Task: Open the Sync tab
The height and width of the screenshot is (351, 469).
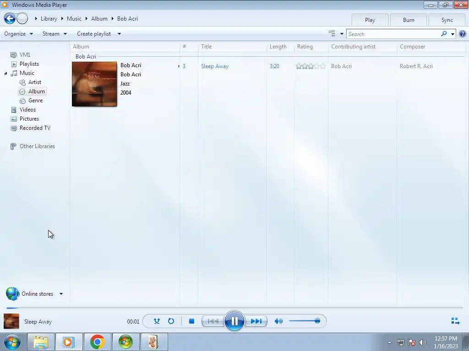Action: (447, 20)
